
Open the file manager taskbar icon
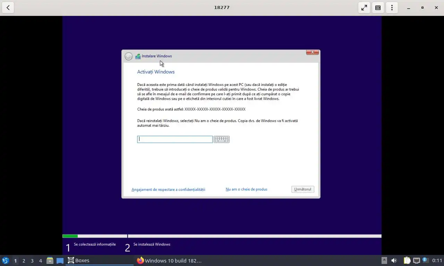(x=50, y=260)
